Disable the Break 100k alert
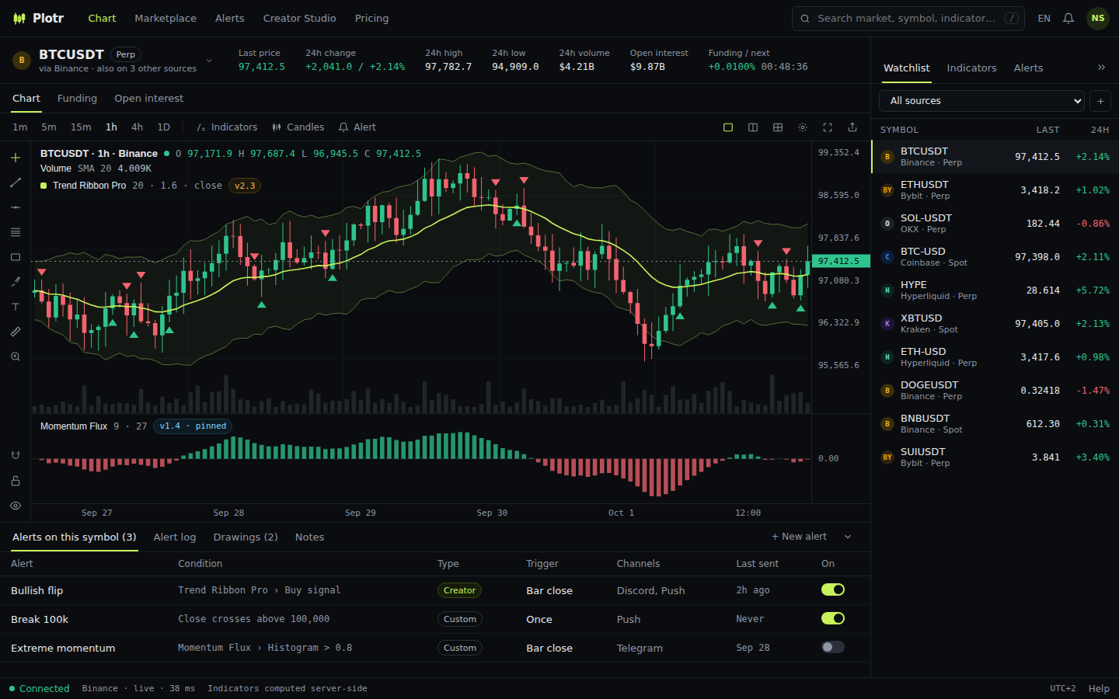1119x699 pixels. point(833,618)
